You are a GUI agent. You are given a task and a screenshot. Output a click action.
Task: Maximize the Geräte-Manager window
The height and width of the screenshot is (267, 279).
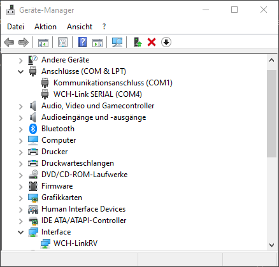coord(234,10)
